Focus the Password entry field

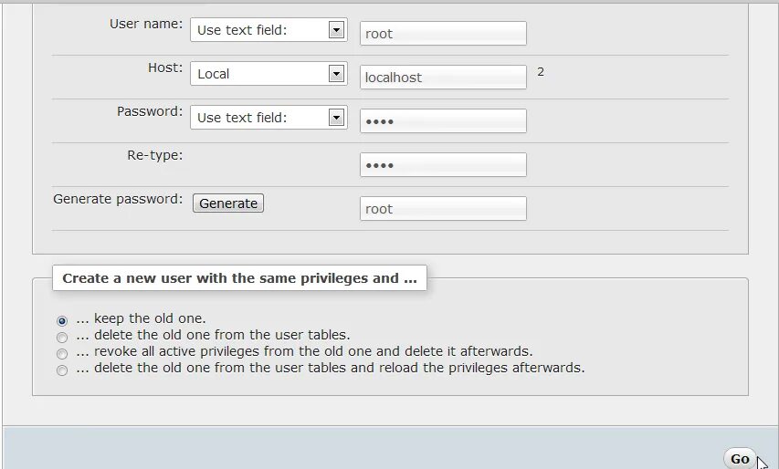tap(443, 121)
